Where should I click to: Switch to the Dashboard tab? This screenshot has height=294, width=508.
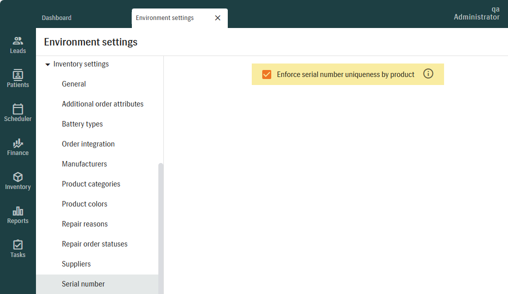(56, 18)
